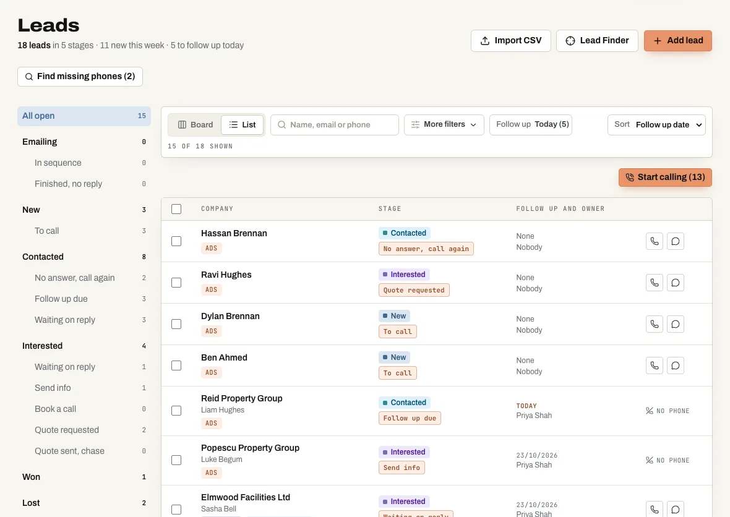The image size is (730, 517).
Task: Click the Add lead button
Action: pyautogui.click(x=678, y=40)
